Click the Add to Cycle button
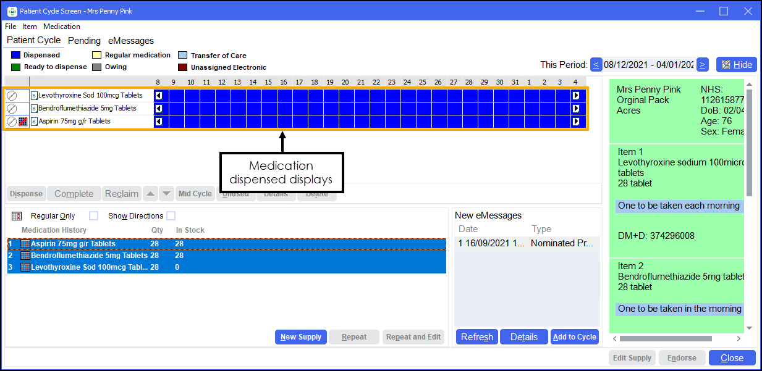 [x=575, y=337]
